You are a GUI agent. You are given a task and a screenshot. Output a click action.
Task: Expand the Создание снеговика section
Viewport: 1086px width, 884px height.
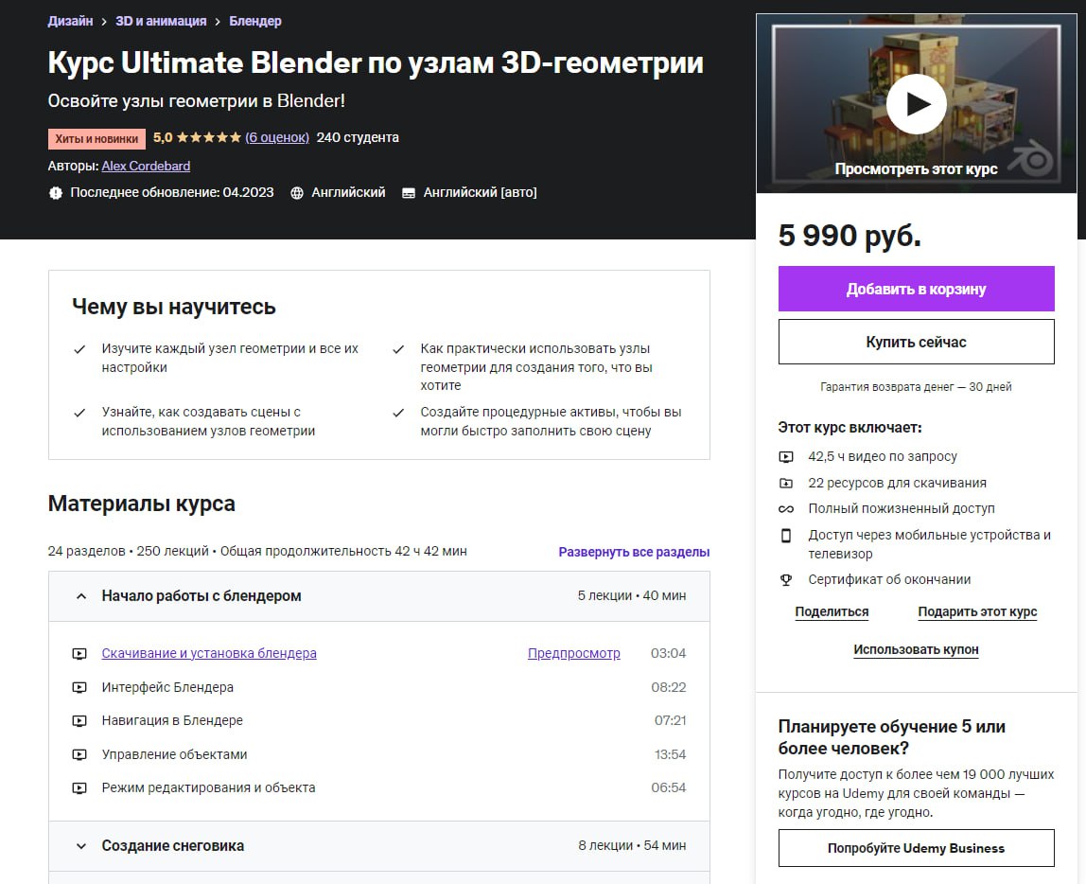[81, 846]
